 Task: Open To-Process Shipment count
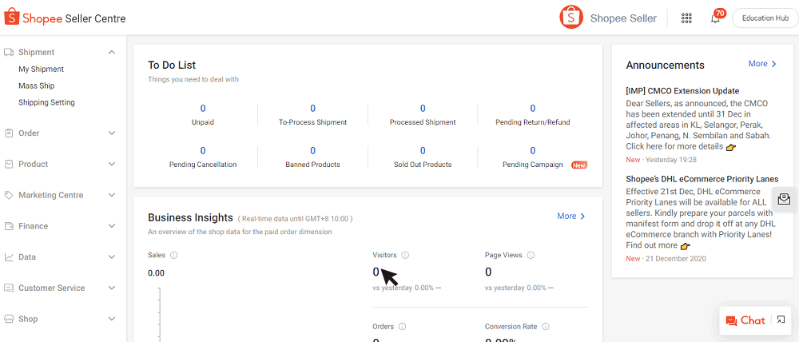pos(312,109)
